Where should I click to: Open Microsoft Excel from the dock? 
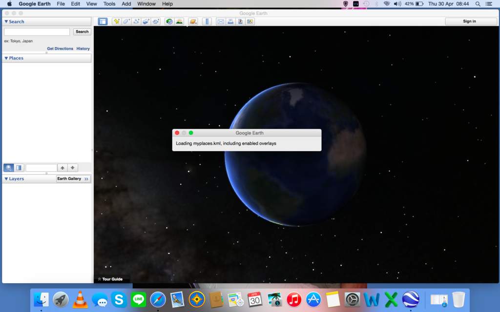tap(391, 300)
